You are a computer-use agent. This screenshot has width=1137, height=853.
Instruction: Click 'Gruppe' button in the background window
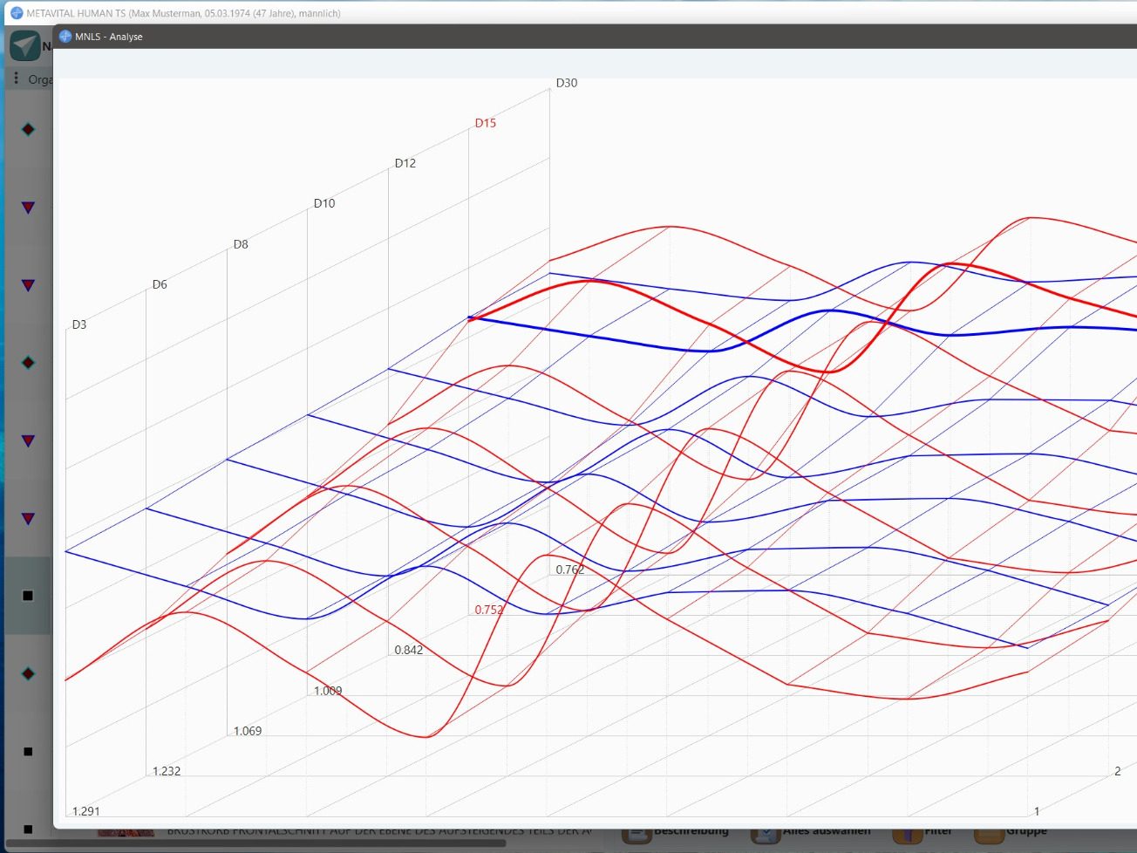tap(1011, 834)
